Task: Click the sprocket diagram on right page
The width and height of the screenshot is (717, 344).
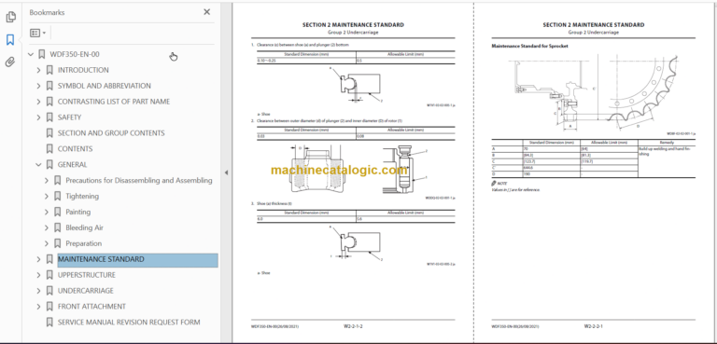Action: (x=595, y=93)
